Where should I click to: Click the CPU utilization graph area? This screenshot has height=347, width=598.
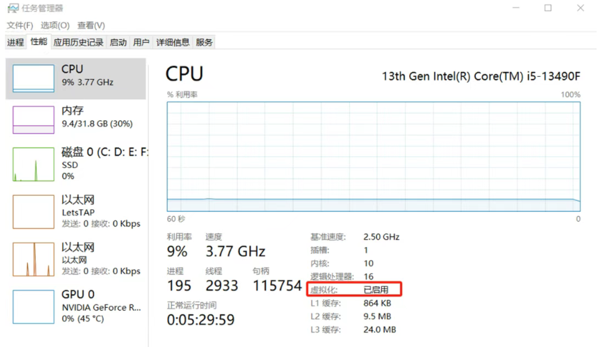373,156
